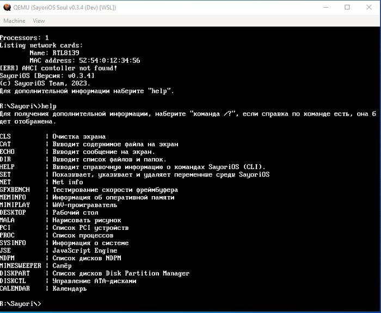Screen dimensions: 381x313
Task: Click the AHCI controller error message
Action: tap(59, 68)
